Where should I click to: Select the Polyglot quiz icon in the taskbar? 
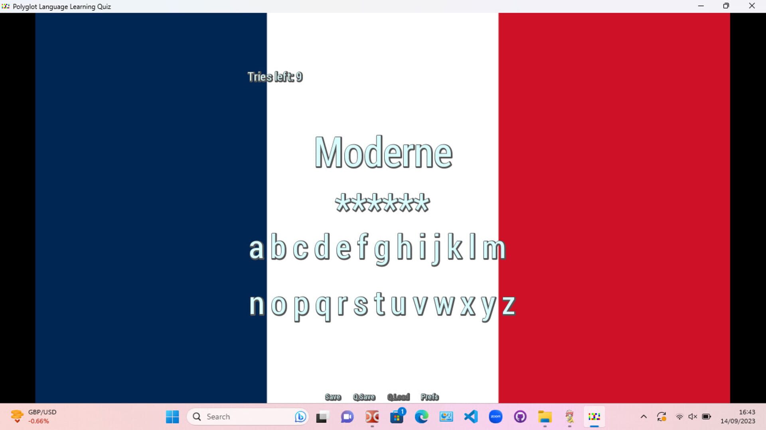pos(594,417)
